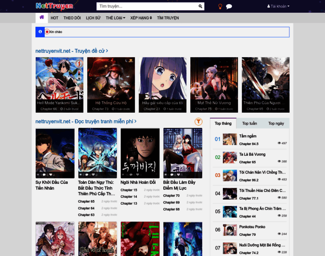Open Sự Khởi Đầu Của Tiền Nhân cover
The width and height of the screenshot is (325, 256).
55,153
